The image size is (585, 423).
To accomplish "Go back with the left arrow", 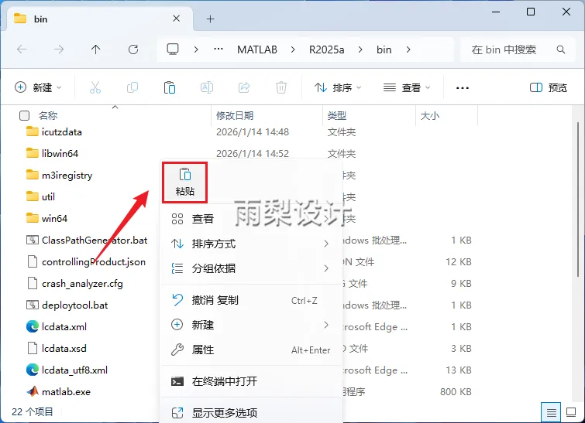I will tap(22, 49).
